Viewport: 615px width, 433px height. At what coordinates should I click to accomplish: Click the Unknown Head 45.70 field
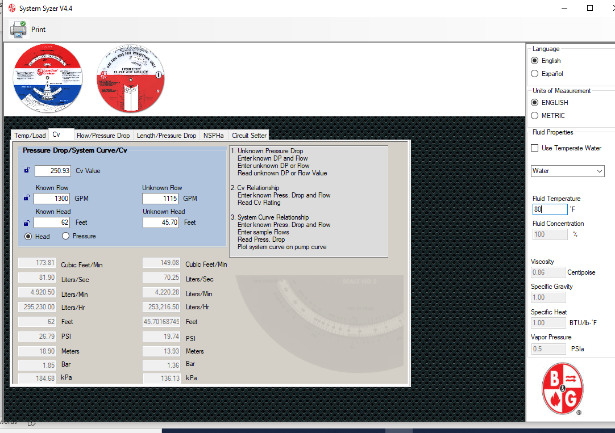[161, 222]
